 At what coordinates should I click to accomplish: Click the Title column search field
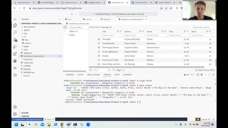(x=112, y=35)
